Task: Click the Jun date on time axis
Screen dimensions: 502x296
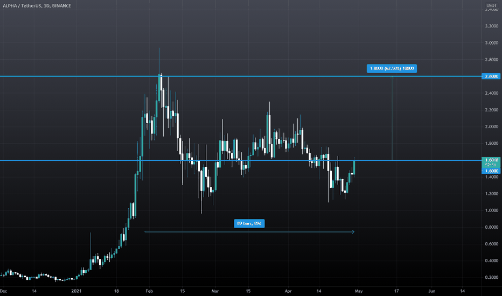Action: coord(432,291)
